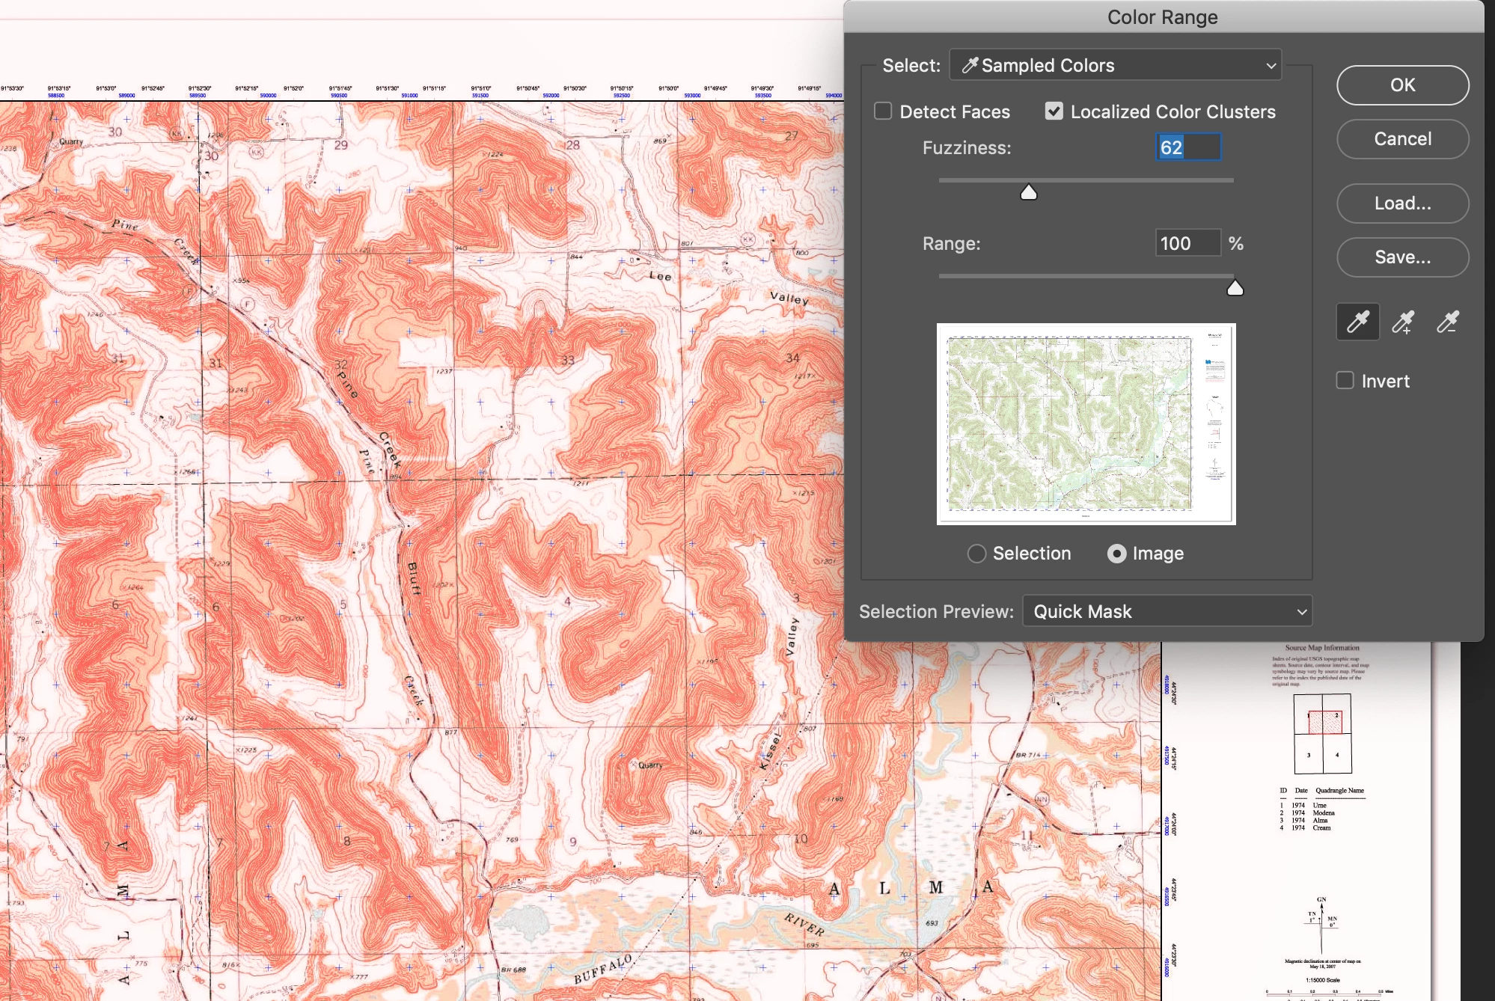The width and height of the screenshot is (1495, 1001).
Task: Click the Fuzziness slider handle
Action: click(1029, 193)
